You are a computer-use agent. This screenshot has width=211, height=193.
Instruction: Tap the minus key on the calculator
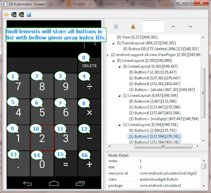[x=89, y=137]
